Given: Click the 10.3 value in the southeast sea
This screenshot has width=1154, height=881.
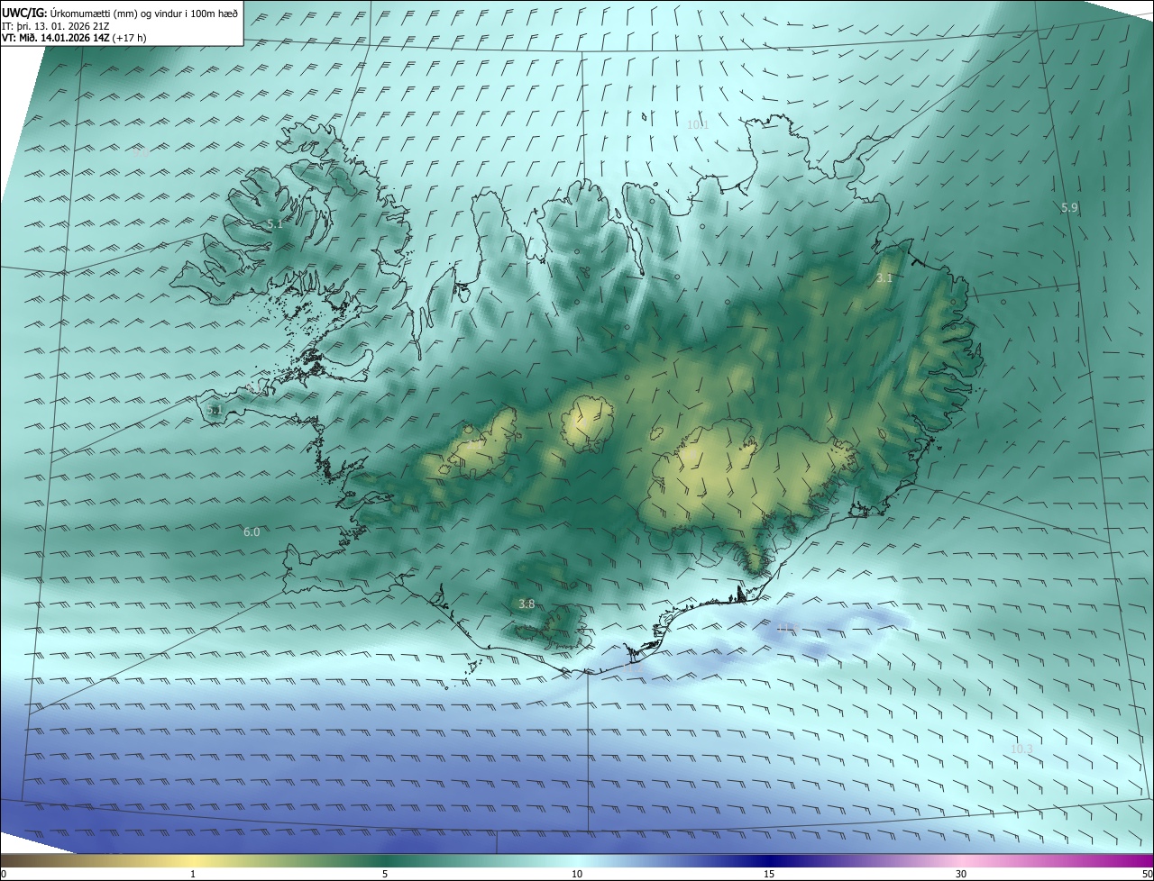Looking at the screenshot, I should coord(1021,749).
